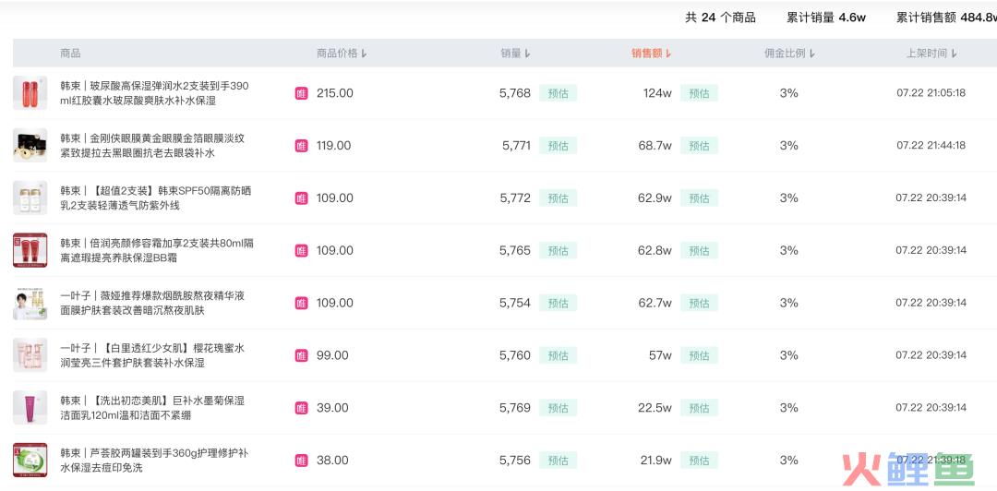This screenshot has height=491, width=997.
Task: Select sales count 5,754
Action: 515,303
